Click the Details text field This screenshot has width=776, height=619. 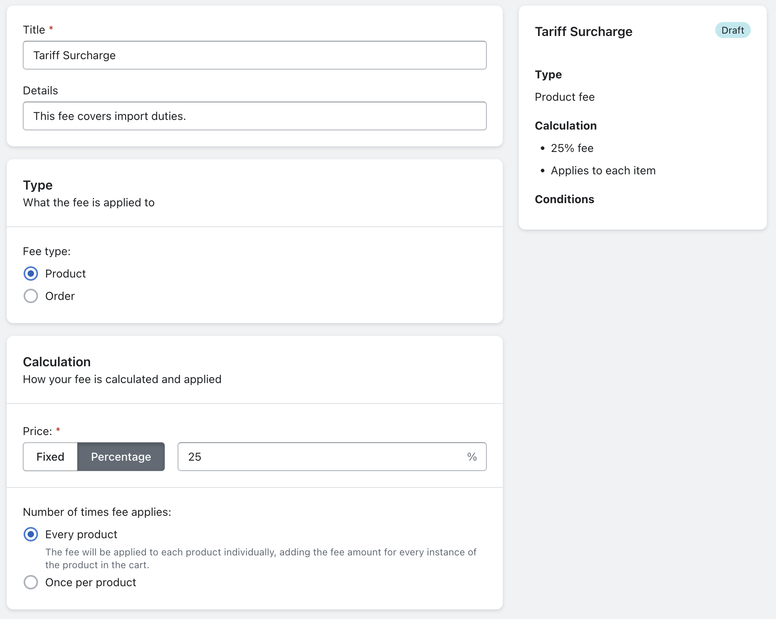[254, 116]
